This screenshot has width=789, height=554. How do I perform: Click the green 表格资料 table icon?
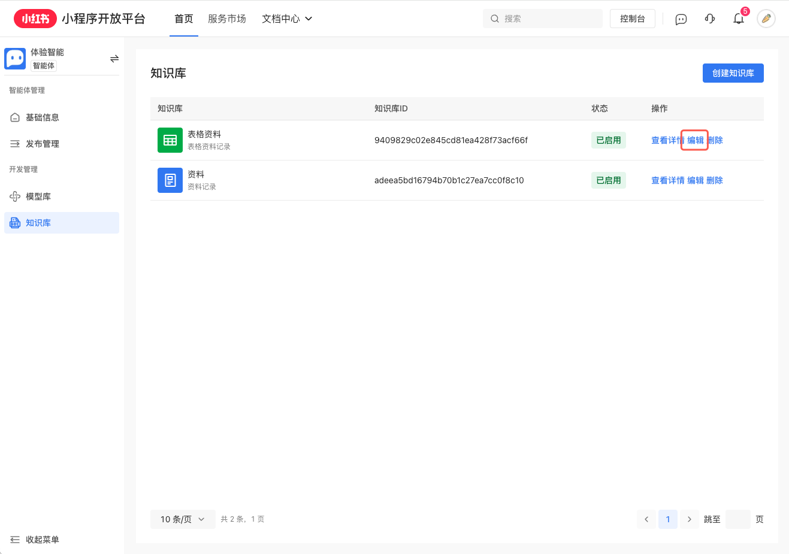click(170, 140)
